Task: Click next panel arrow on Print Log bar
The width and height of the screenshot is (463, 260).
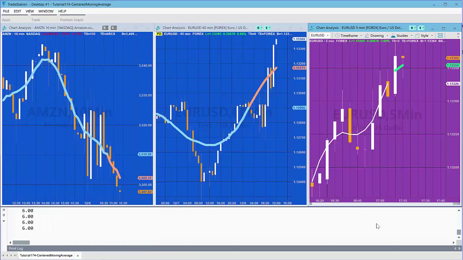Action: pos(459,248)
